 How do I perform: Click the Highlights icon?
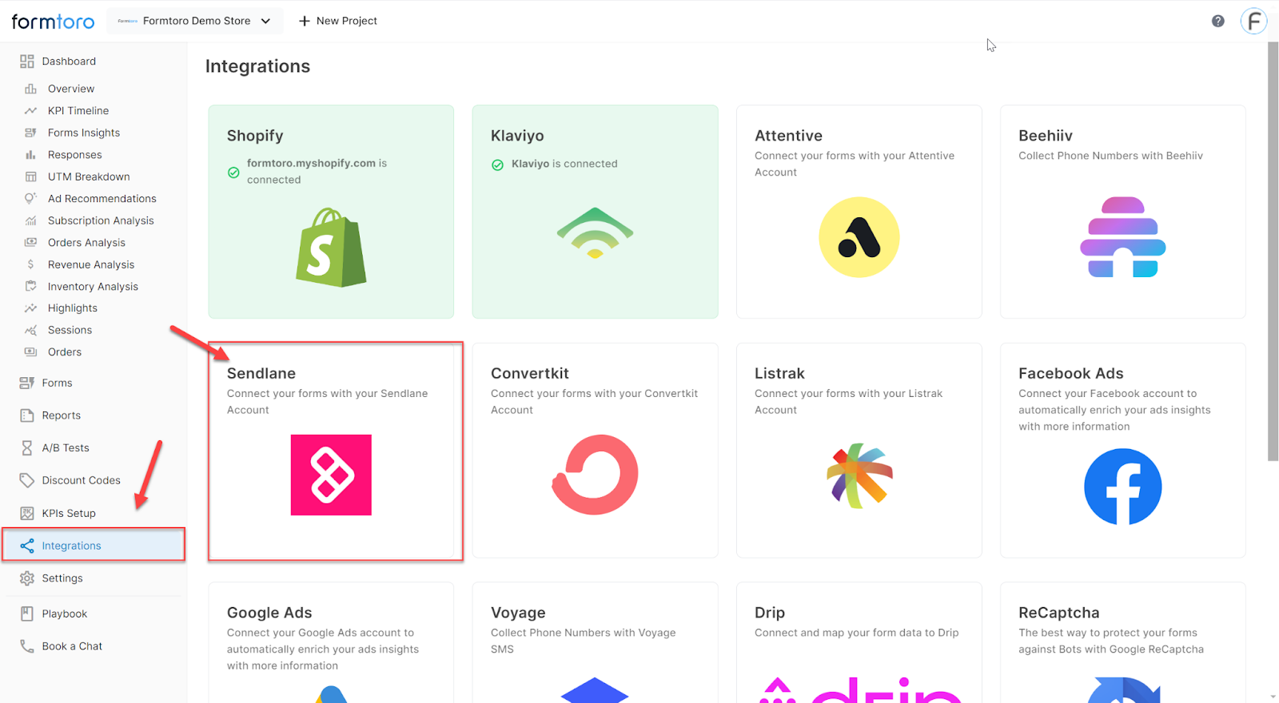coord(30,308)
